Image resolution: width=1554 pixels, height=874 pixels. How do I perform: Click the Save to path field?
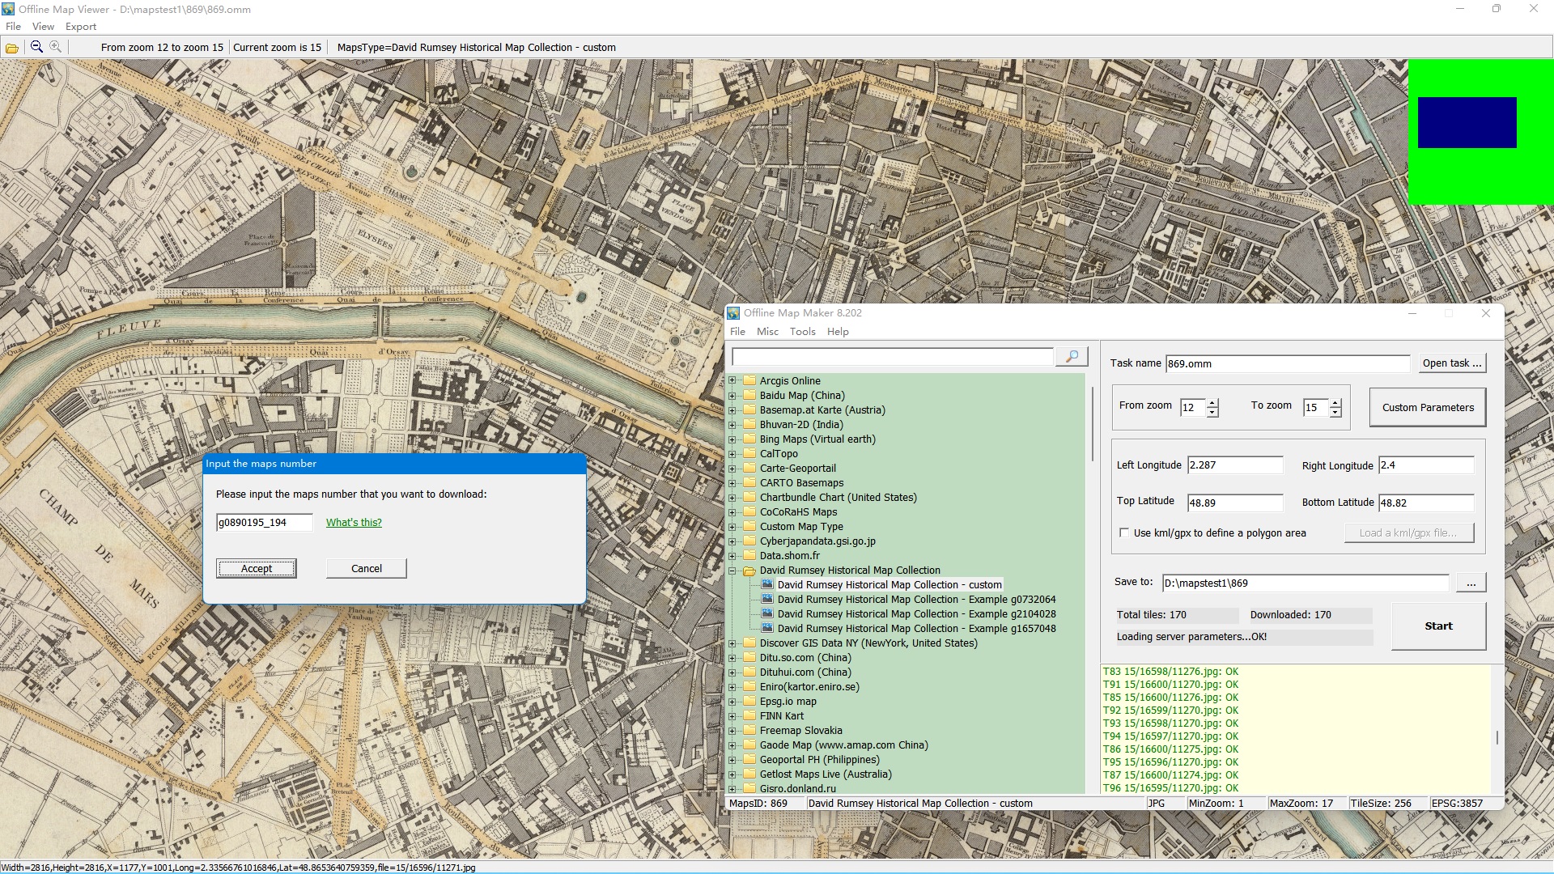pyautogui.click(x=1305, y=583)
